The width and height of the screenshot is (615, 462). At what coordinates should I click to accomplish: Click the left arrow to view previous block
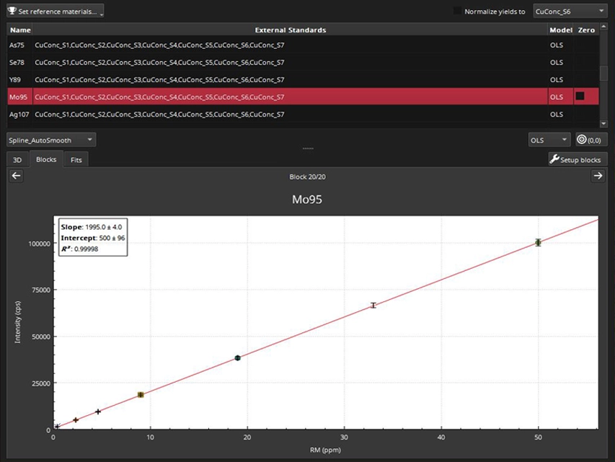(x=16, y=176)
